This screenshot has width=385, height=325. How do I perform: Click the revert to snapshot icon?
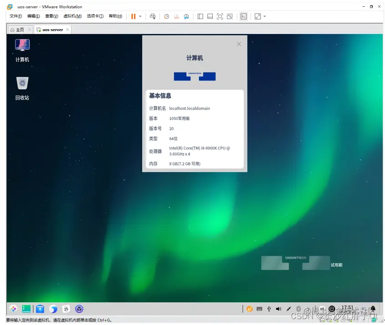(176, 16)
